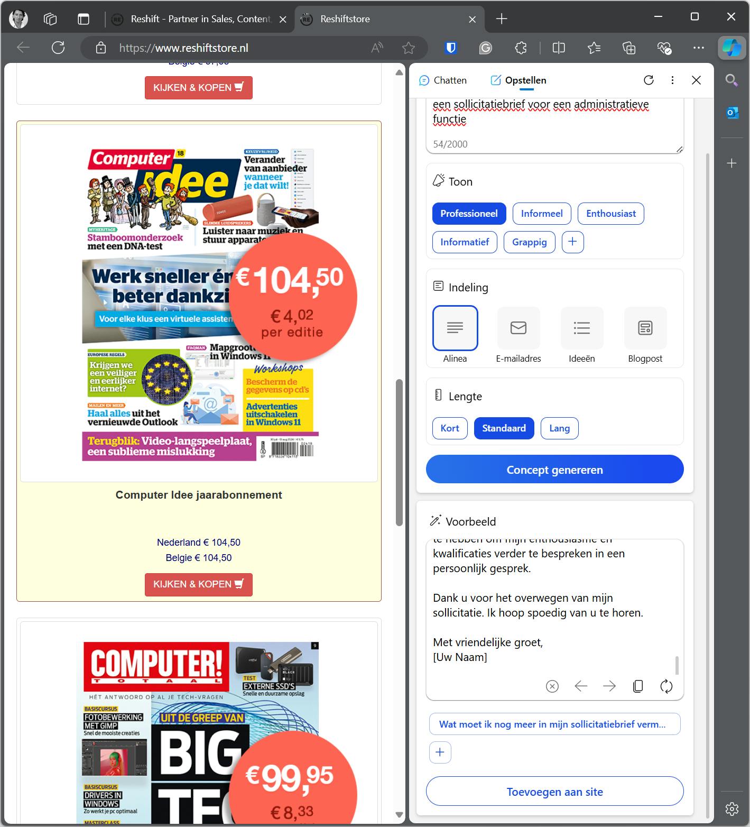Select the Informatief tone
This screenshot has height=827, width=750.
point(465,242)
